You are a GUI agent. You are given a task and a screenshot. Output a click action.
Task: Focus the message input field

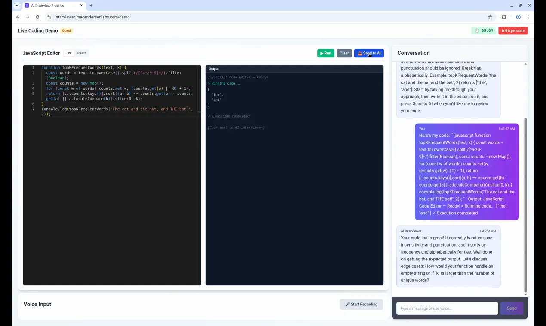[447, 308]
